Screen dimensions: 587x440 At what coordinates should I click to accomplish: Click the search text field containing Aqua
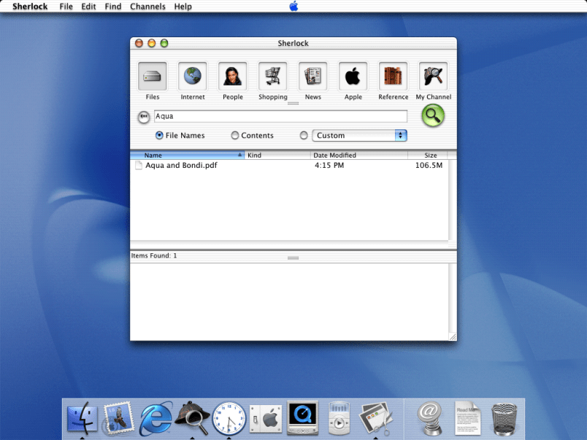pyautogui.click(x=280, y=116)
